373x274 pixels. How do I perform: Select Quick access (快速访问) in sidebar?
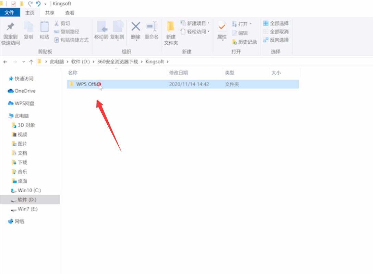pos(21,79)
